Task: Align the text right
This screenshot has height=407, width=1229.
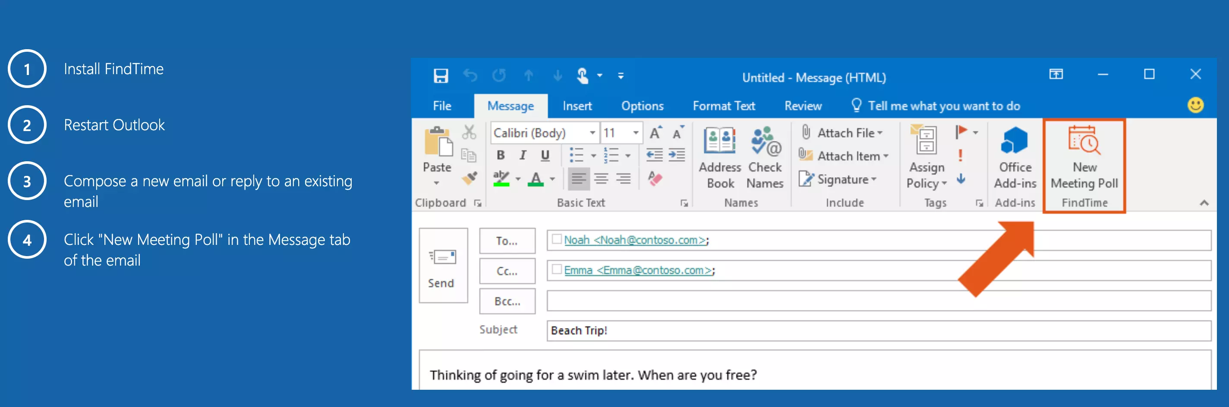Action: pyautogui.click(x=623, y=179)
